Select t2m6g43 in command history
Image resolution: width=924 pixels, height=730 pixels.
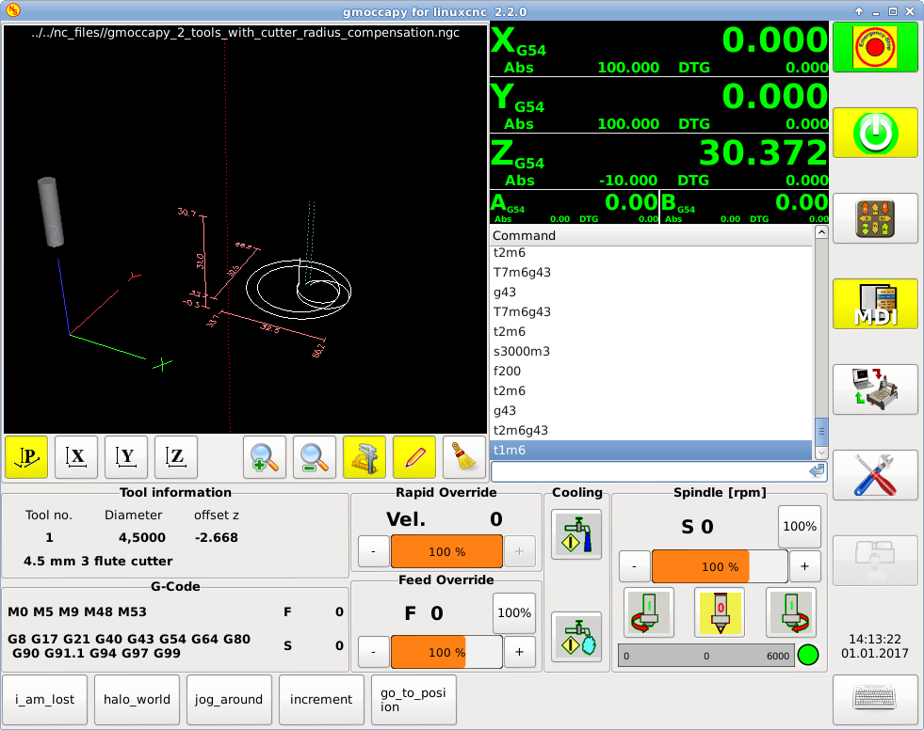pyautogui.click(x=651, y=430)
